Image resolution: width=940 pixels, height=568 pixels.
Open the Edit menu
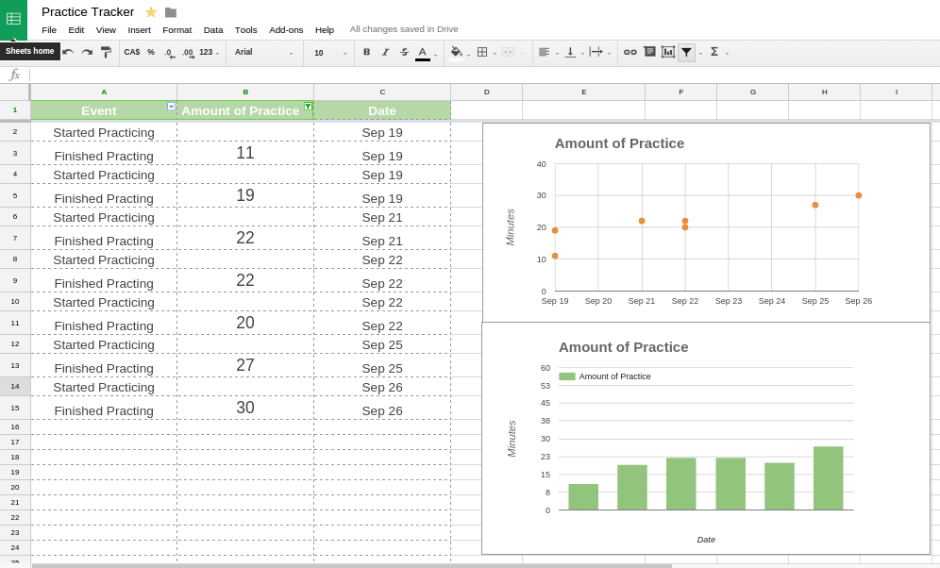pos(76,30)
